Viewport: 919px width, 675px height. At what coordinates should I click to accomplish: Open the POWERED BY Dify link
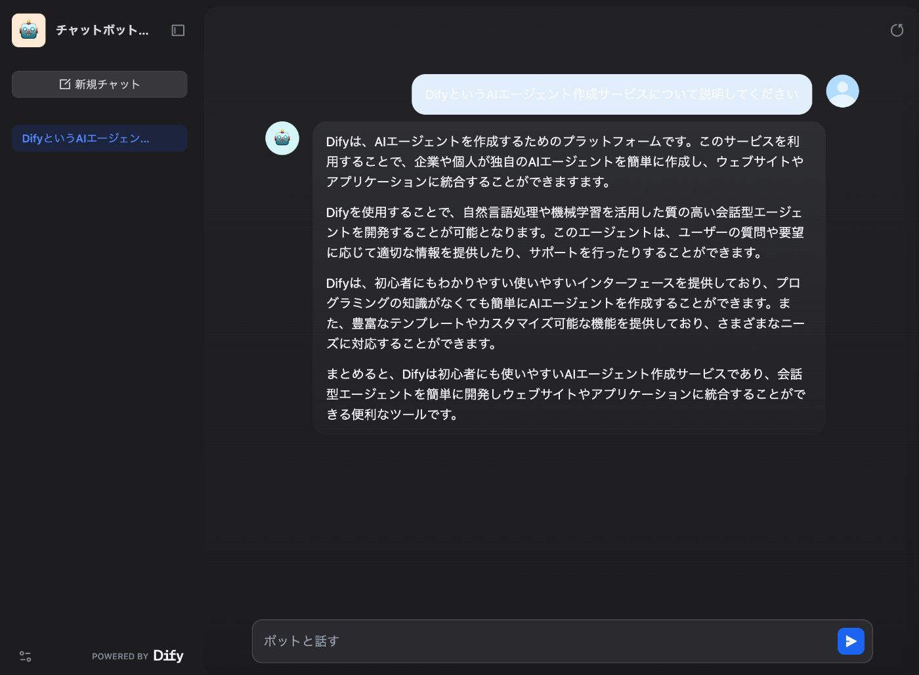[138, 656]
